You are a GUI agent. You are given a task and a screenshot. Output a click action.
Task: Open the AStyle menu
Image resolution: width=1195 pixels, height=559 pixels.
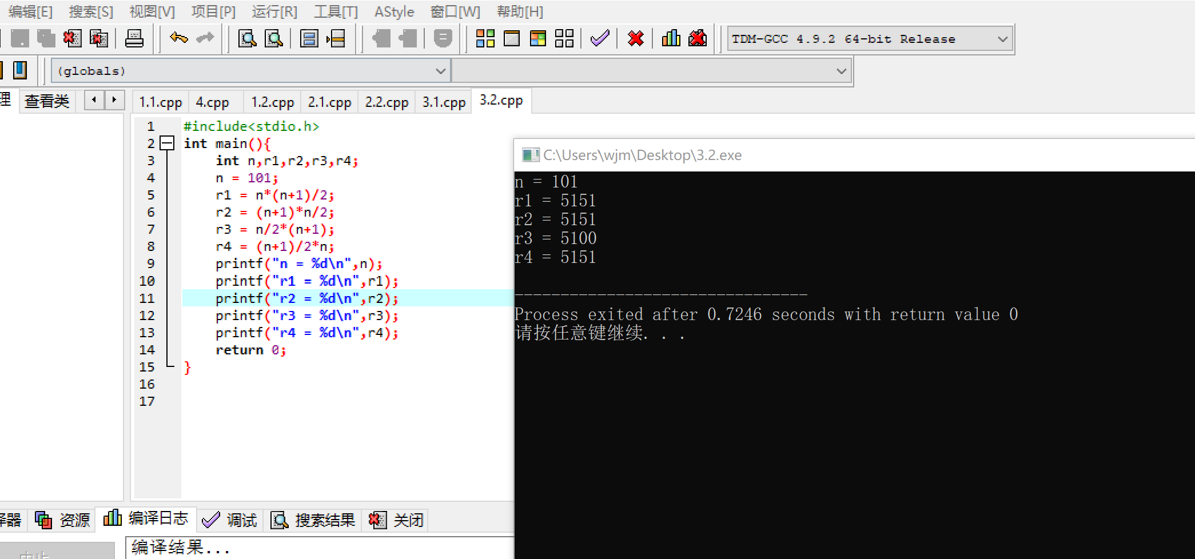tap(394, 11)
